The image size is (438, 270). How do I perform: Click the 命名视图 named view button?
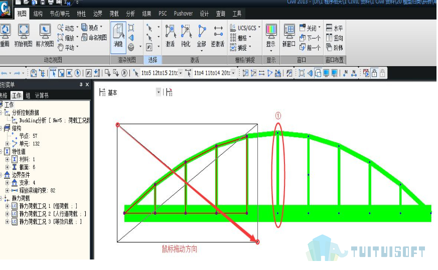94,38
